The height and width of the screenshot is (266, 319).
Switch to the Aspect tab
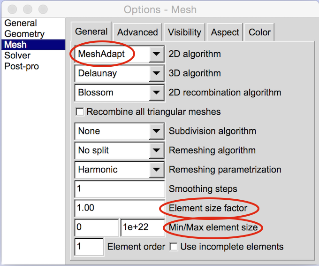225,32
